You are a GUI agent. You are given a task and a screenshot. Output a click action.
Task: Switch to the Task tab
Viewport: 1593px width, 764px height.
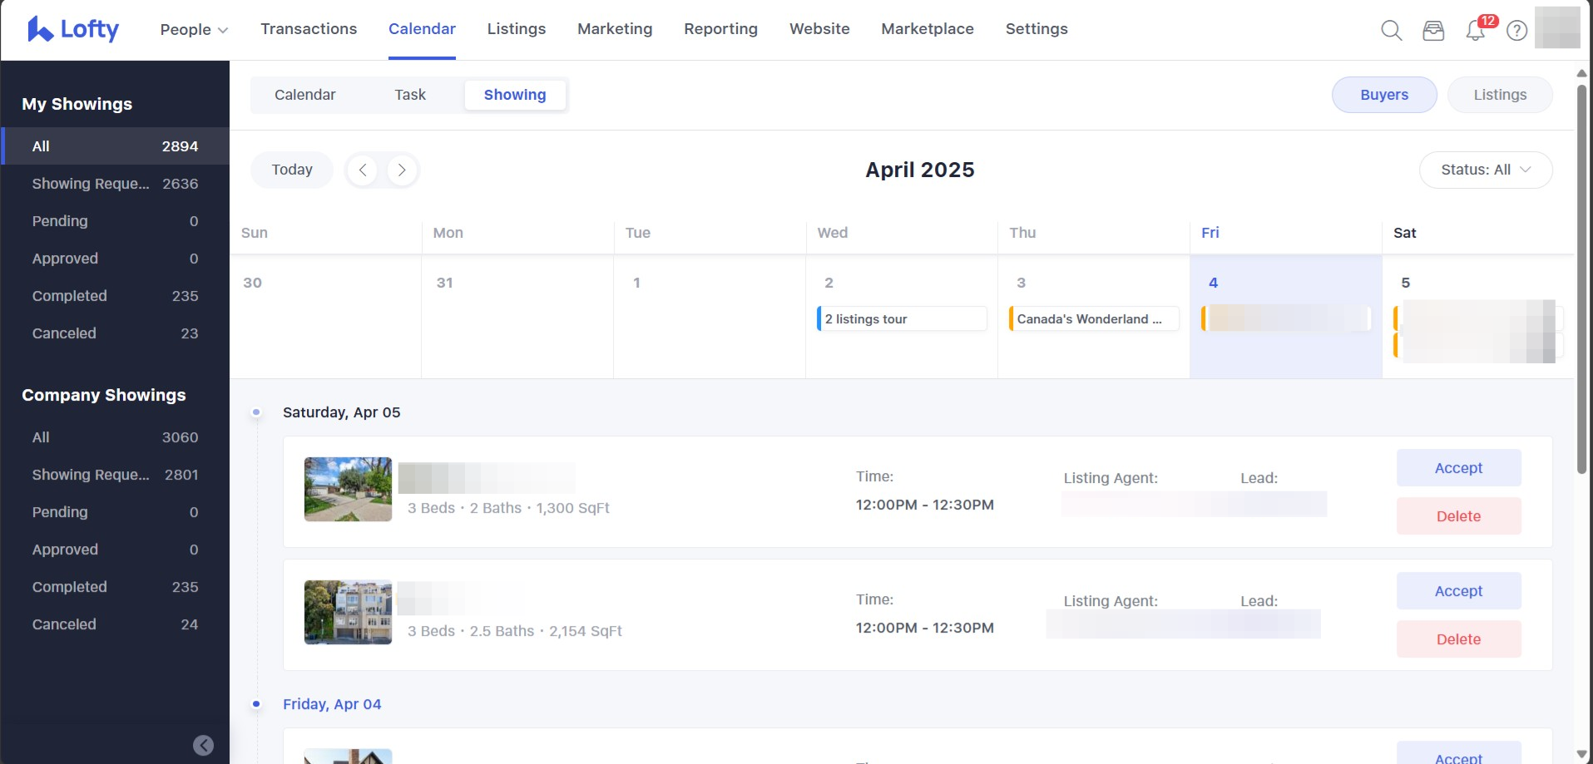pyautogui.click(x=410, y=95)
